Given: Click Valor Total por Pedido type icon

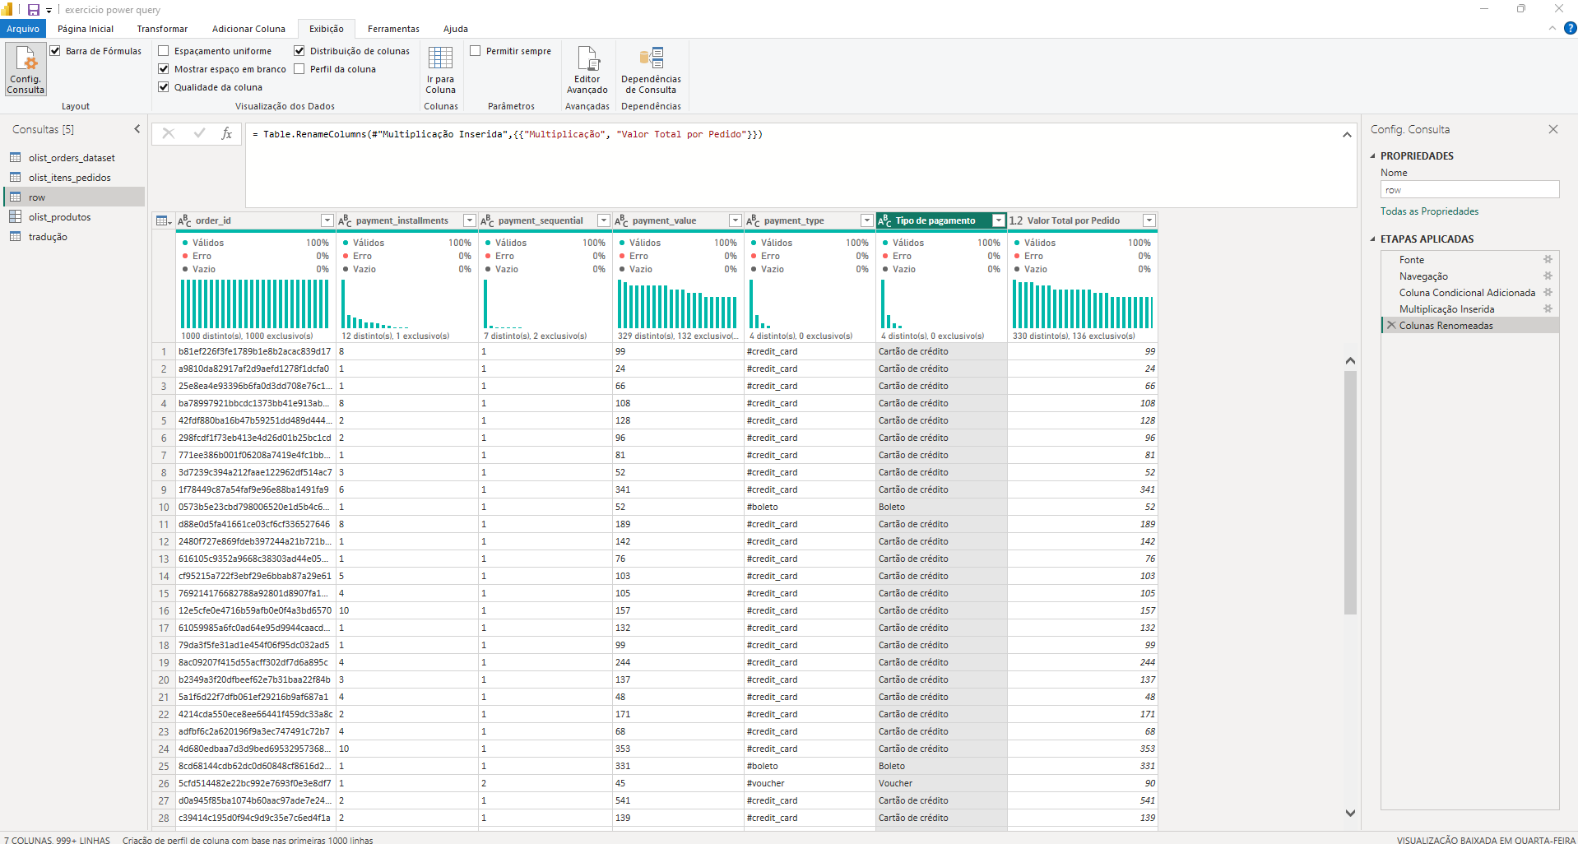Looking at the screenshot, I should (x=1016, y=220).
